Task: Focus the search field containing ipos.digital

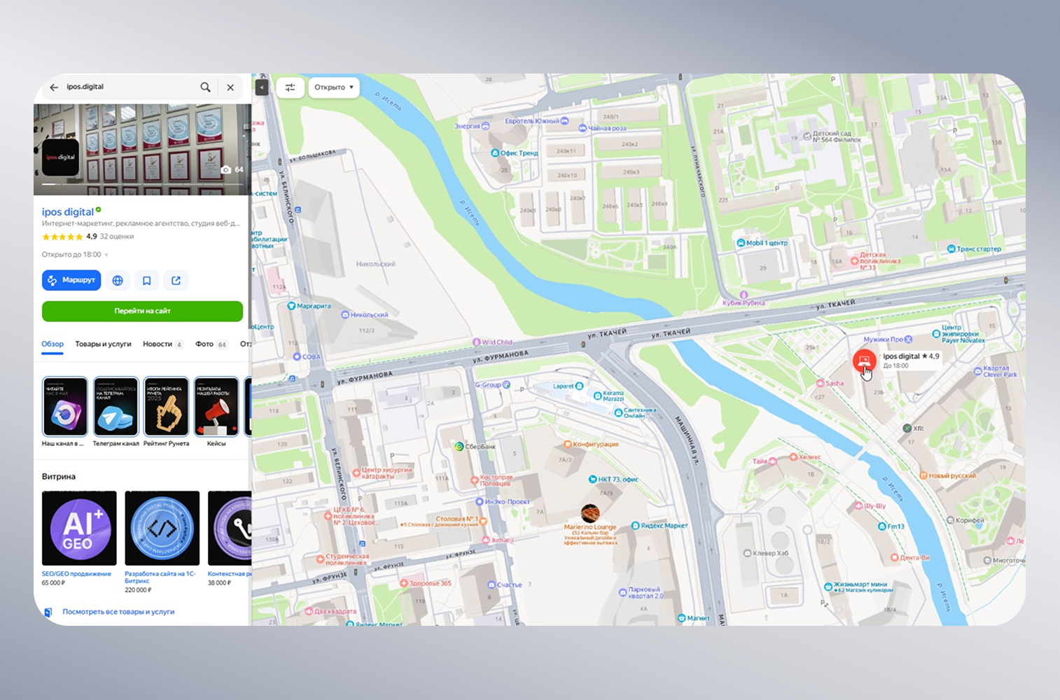Action: pyautogui.click(x=130, y=87)
